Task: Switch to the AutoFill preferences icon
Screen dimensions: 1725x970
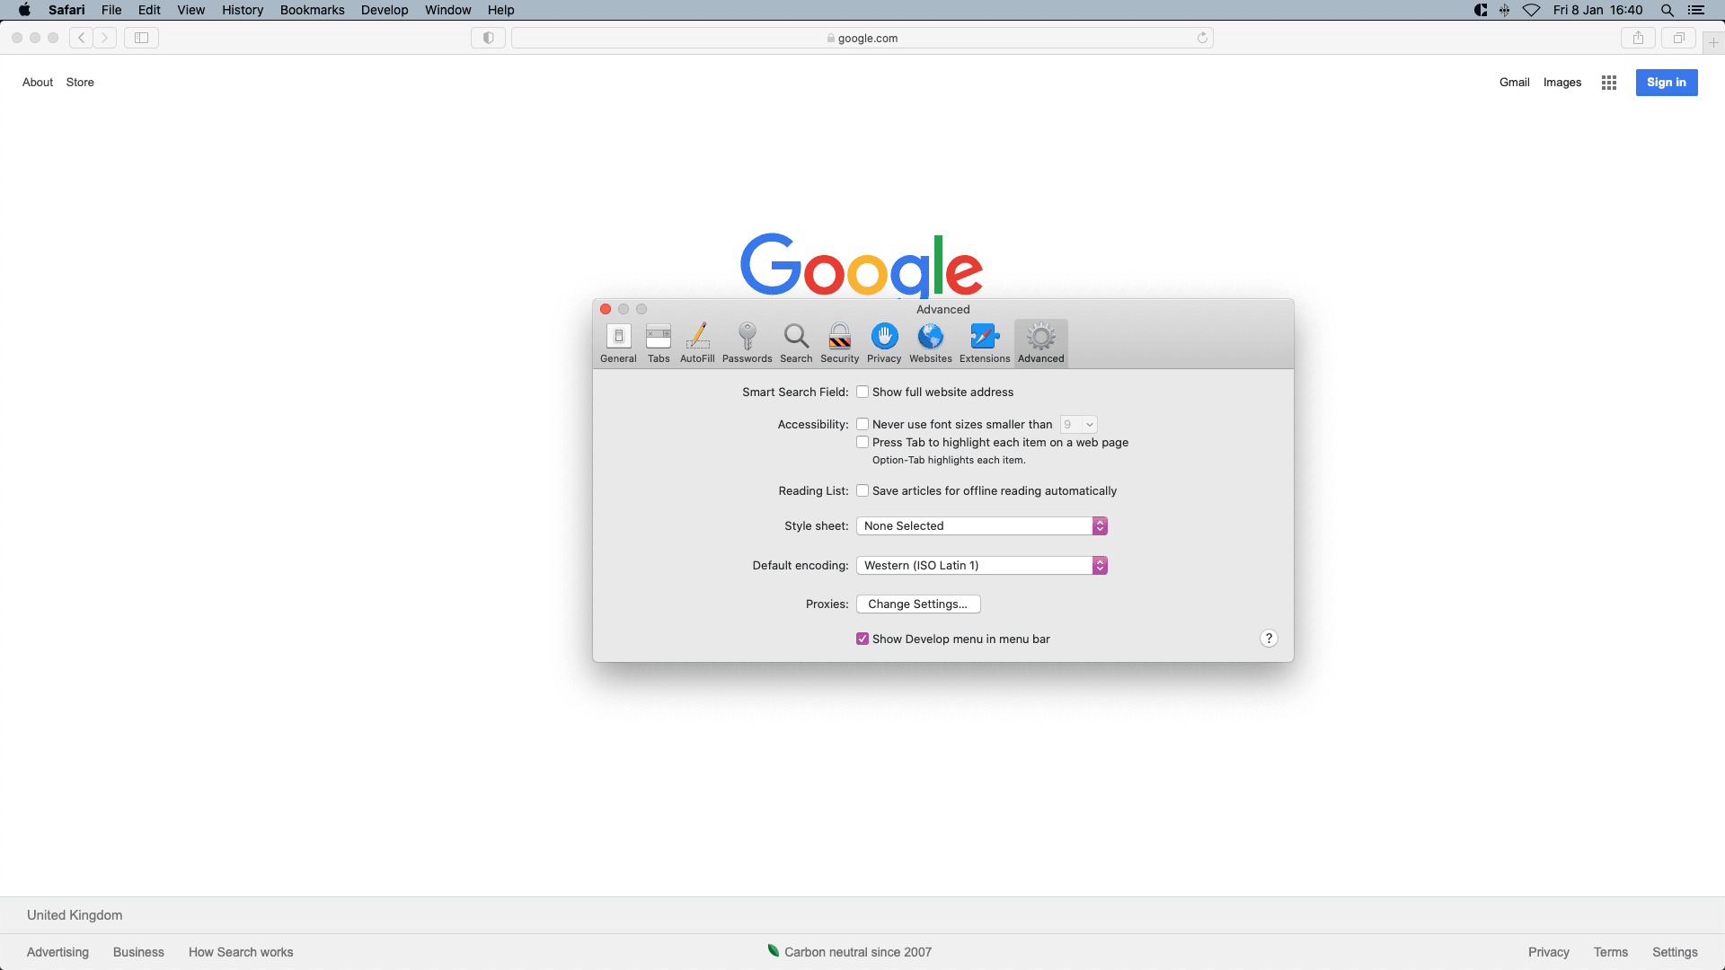Action: click(x=697, y=342)
